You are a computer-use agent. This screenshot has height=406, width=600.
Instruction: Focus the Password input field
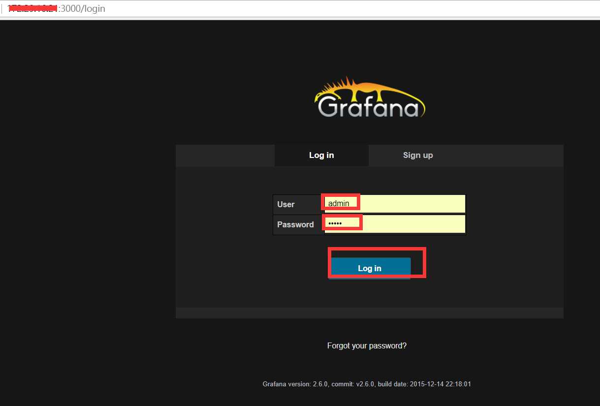coord(395,224)
